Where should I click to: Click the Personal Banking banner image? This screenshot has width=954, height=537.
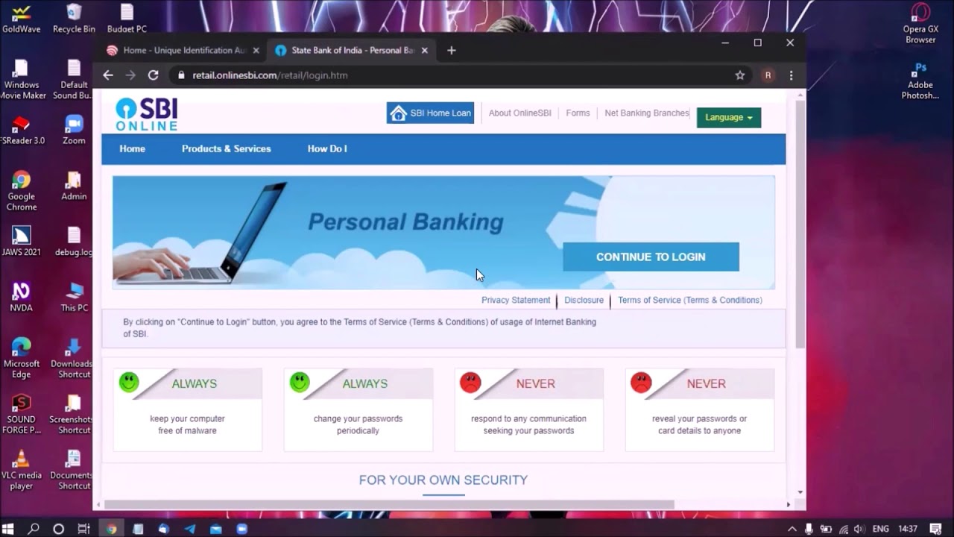coord(443,232)
